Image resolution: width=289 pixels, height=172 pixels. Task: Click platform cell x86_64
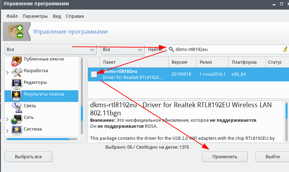click(x=239, y=74)
